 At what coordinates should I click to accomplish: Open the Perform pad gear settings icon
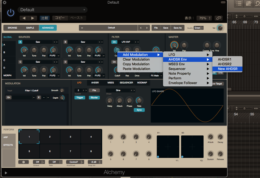24,162
